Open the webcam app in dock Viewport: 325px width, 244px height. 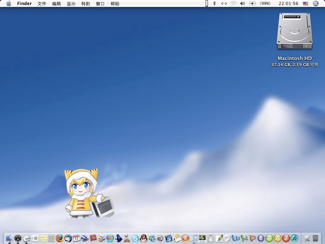(x=160, y=238)
